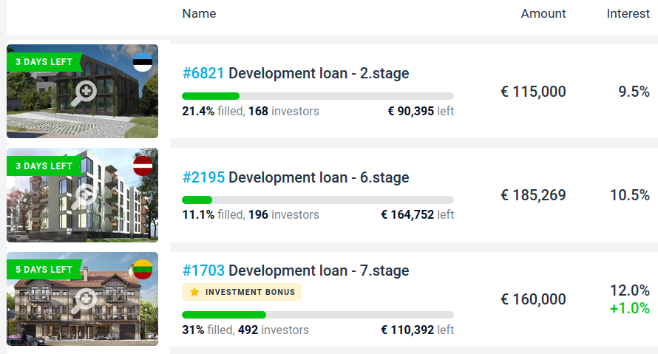The height and width of the screenshot is (354, 658).
Task: Open loan #2195 Development loan - 6.stage
Action: pos(296,177)
